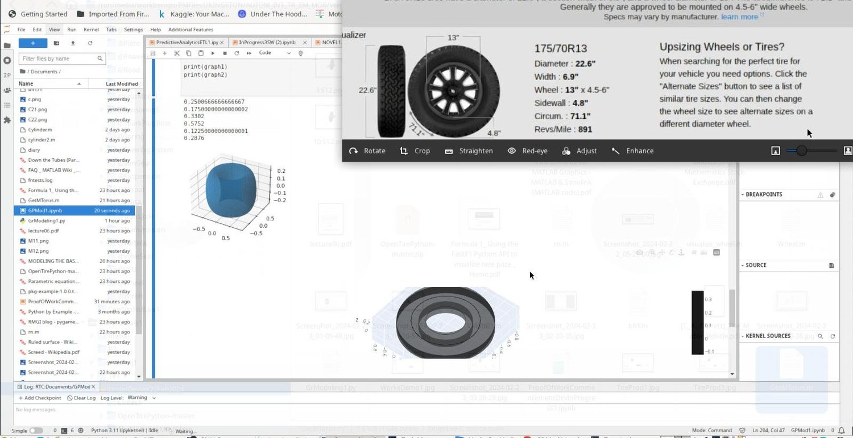
Task: Paste cell from clipboard icon
Action: pos(201,53)
